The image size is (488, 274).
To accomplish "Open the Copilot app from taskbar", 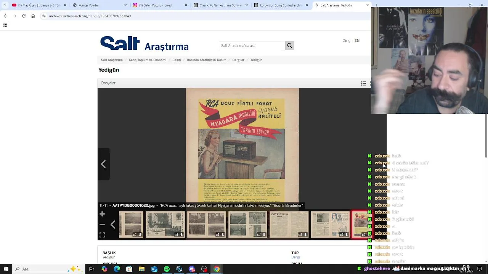I will [104, 269].
